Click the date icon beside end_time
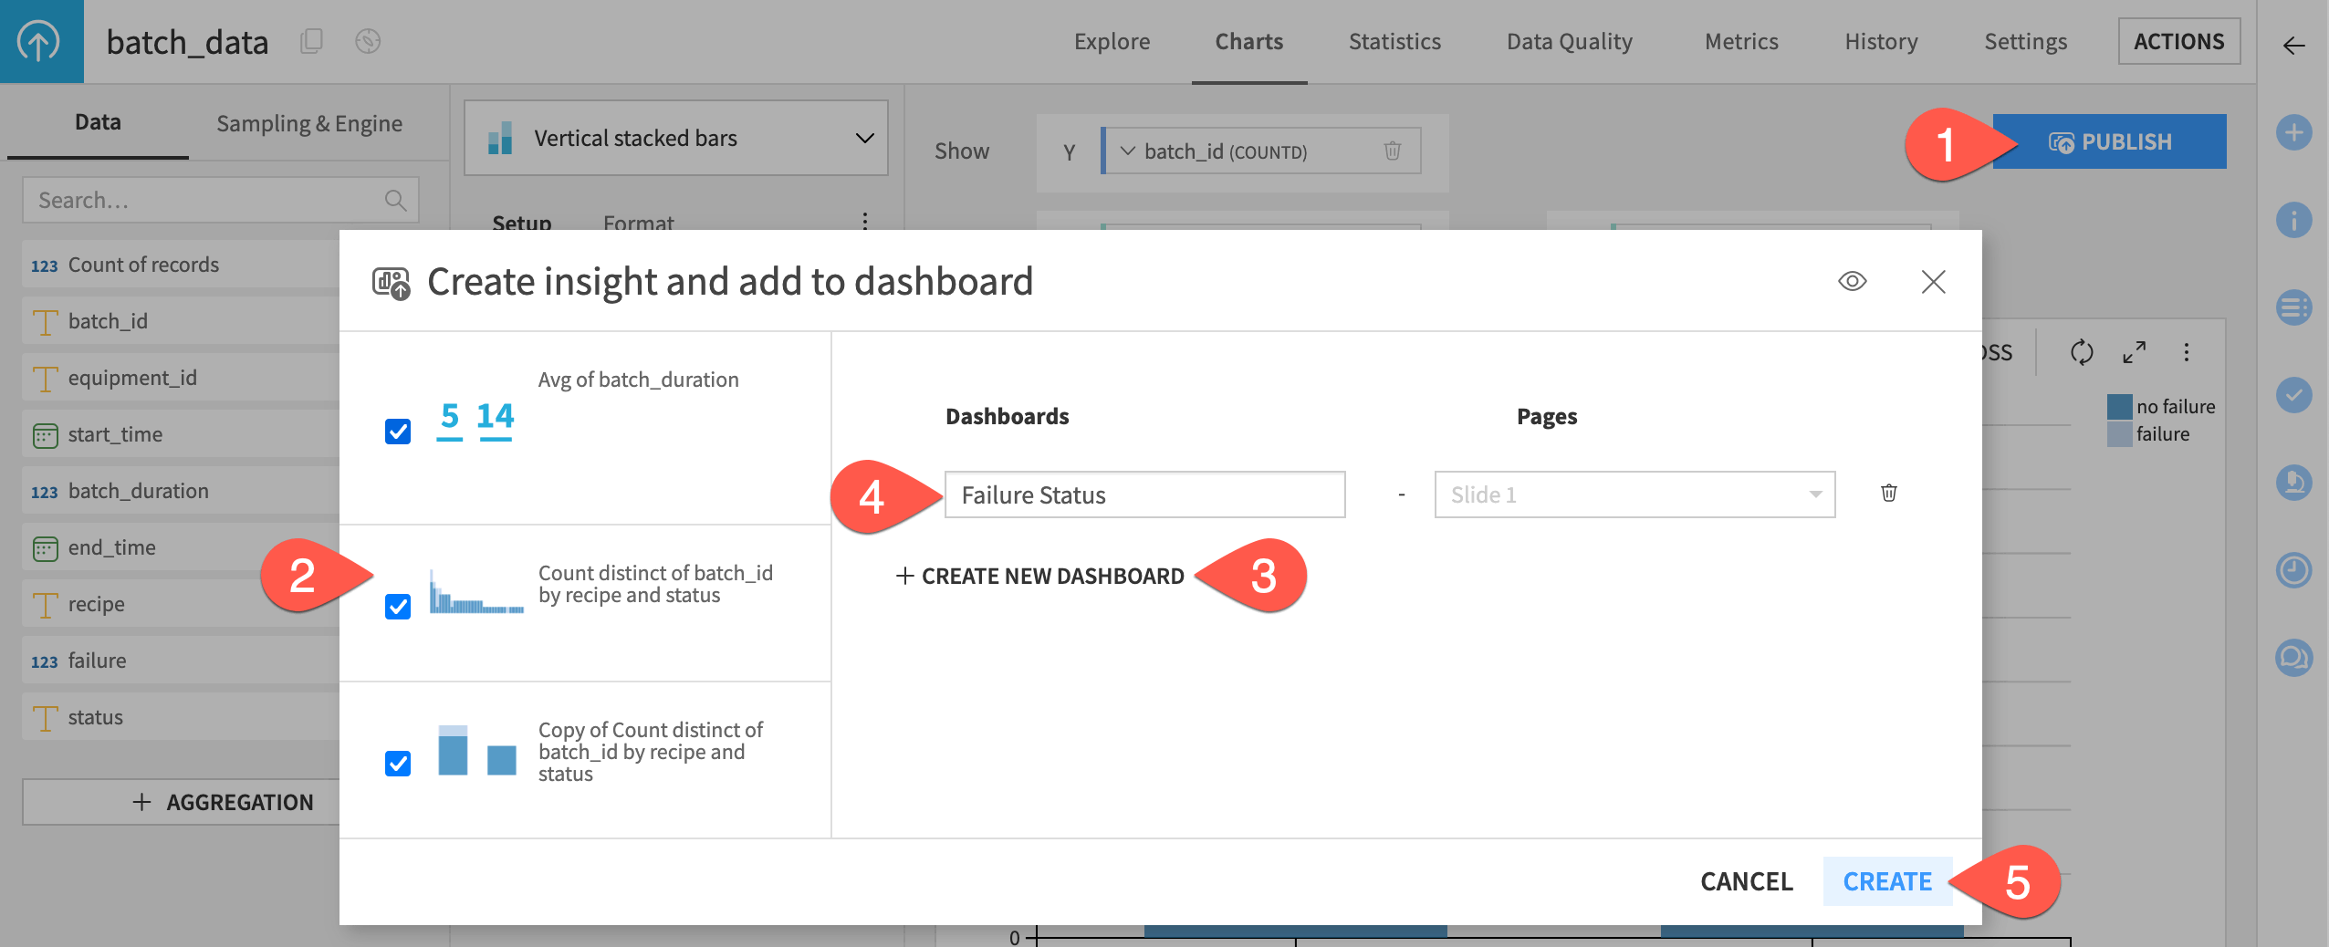This screenshot has height=947, width=2329. coord(45,548)
